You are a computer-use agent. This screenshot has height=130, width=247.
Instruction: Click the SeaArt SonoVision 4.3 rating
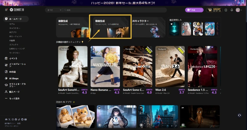(x=84, y=93)
